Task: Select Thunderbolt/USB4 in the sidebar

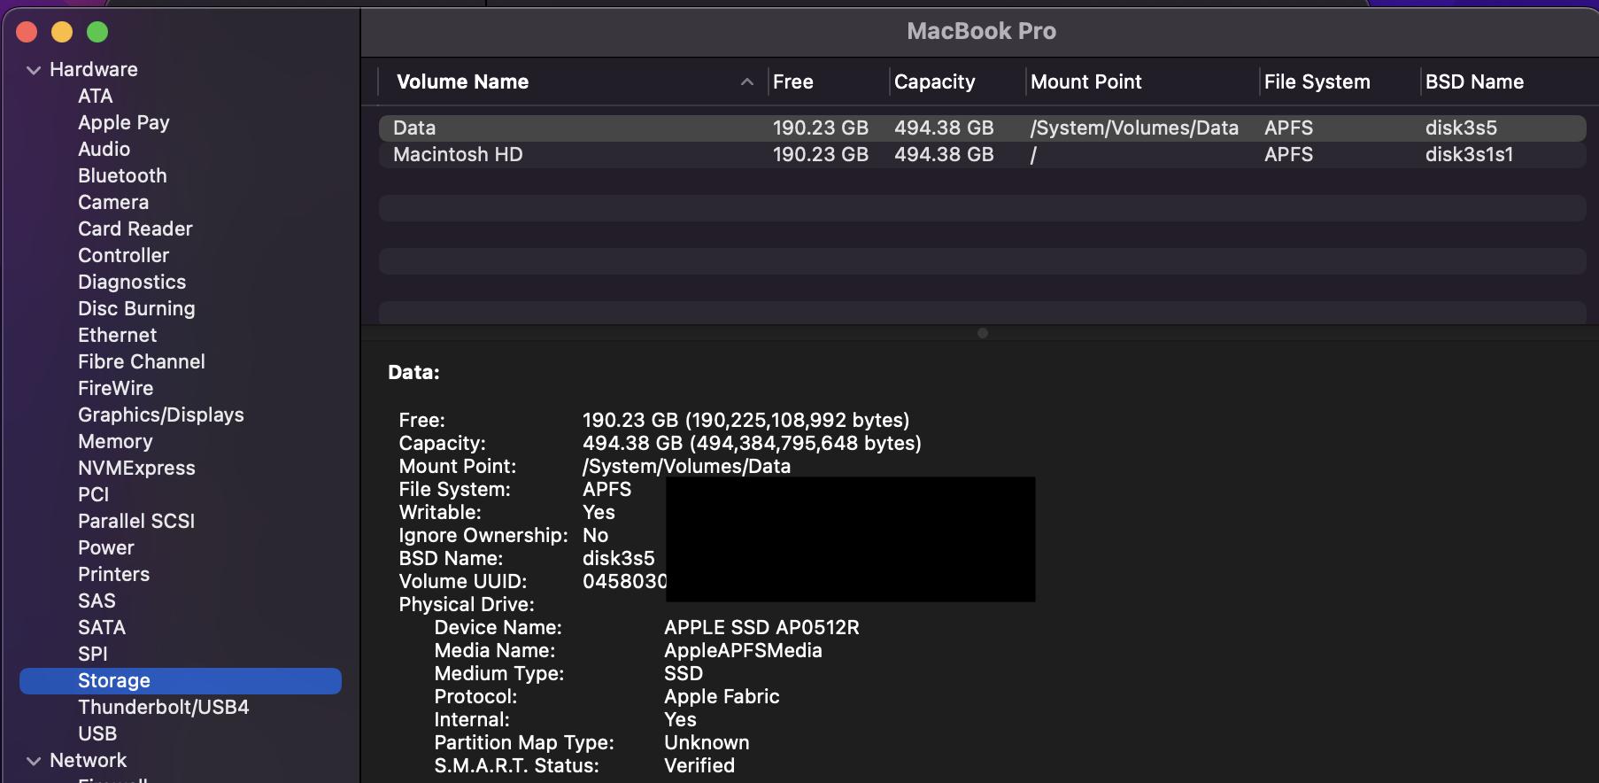Action: pyautogui.click(x=163, y=708)
